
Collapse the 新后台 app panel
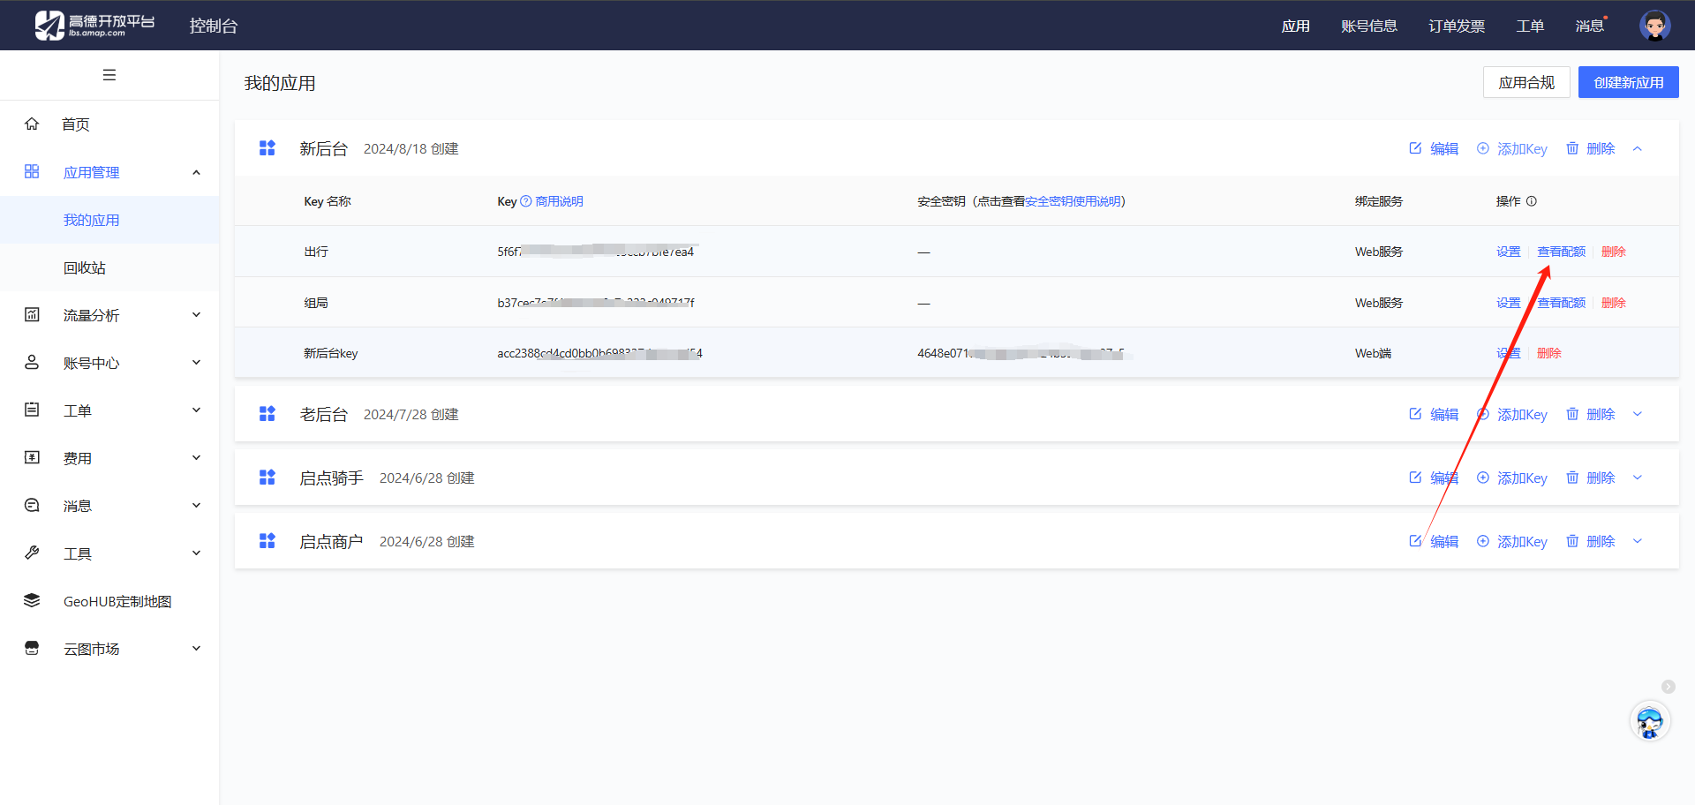tap(1638, 149)
